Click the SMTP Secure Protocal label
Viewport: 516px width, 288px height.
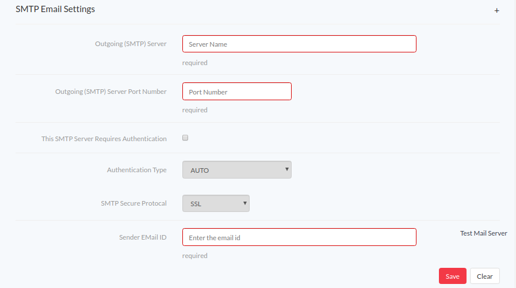point(133,203)
